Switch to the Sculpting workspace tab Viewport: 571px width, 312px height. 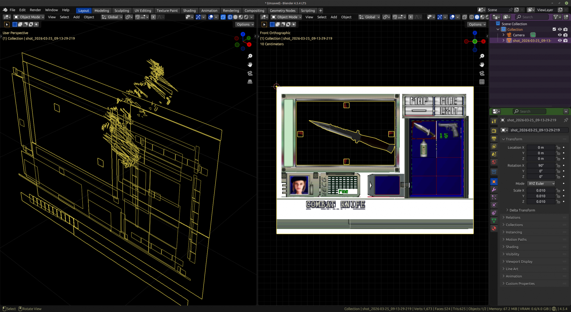(x=122, y=11)
